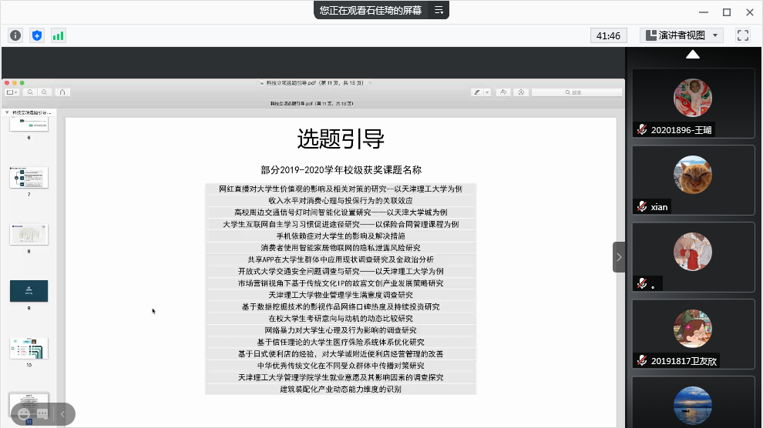The height and width of the screenshot is (428, 763).
Task: Click xian's cat avatar tile
Action: (693, 176)
